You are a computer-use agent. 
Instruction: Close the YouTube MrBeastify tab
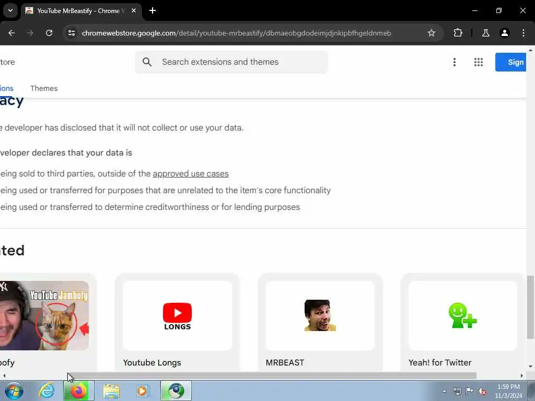[134, 11]
